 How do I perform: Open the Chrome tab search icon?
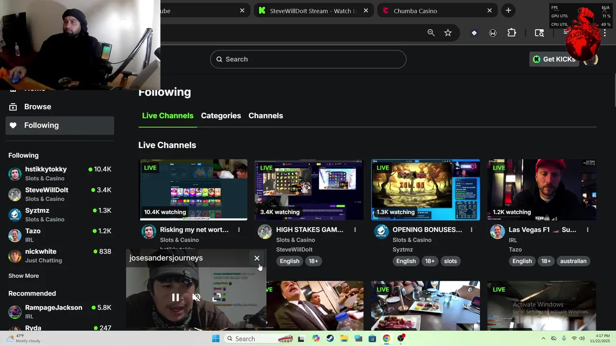[539, 33]
